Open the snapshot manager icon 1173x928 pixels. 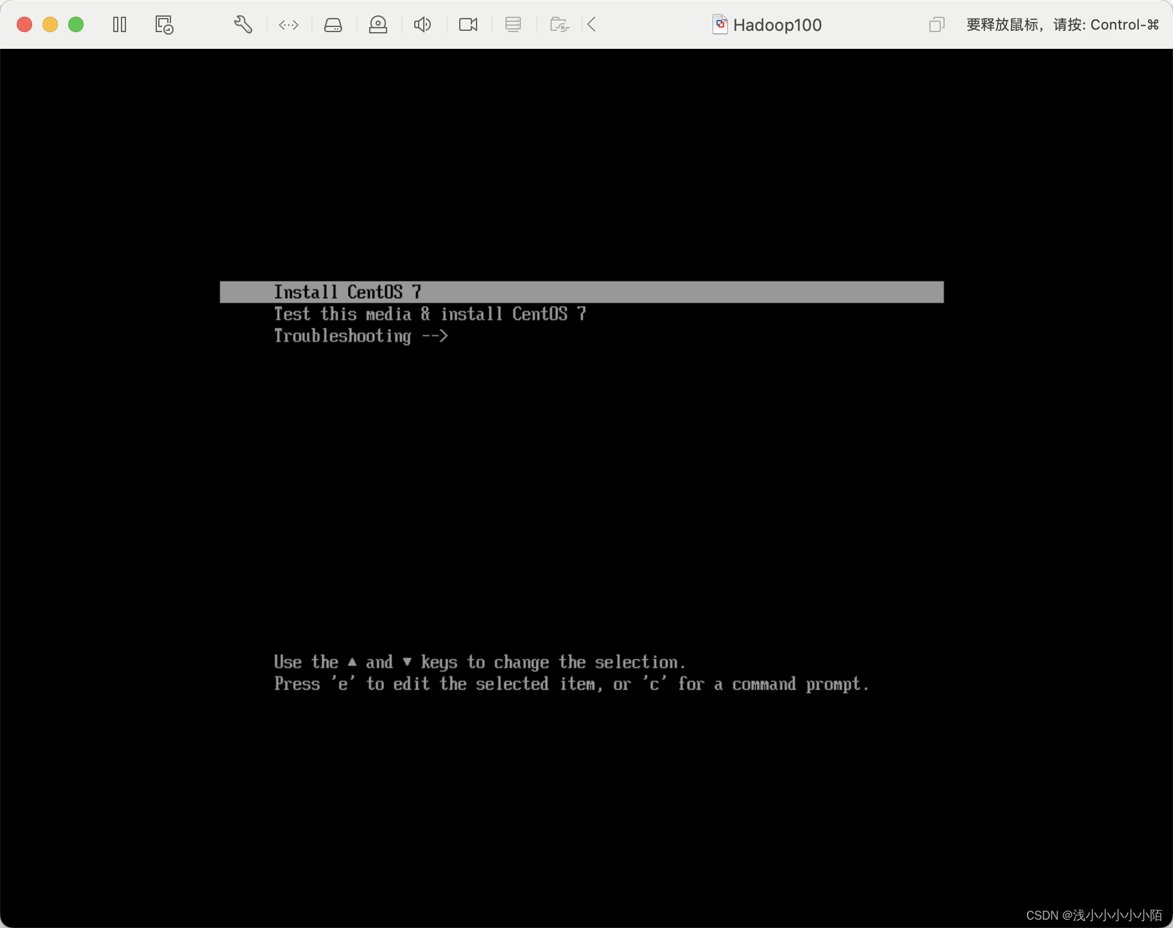click(x=164, y=25)
